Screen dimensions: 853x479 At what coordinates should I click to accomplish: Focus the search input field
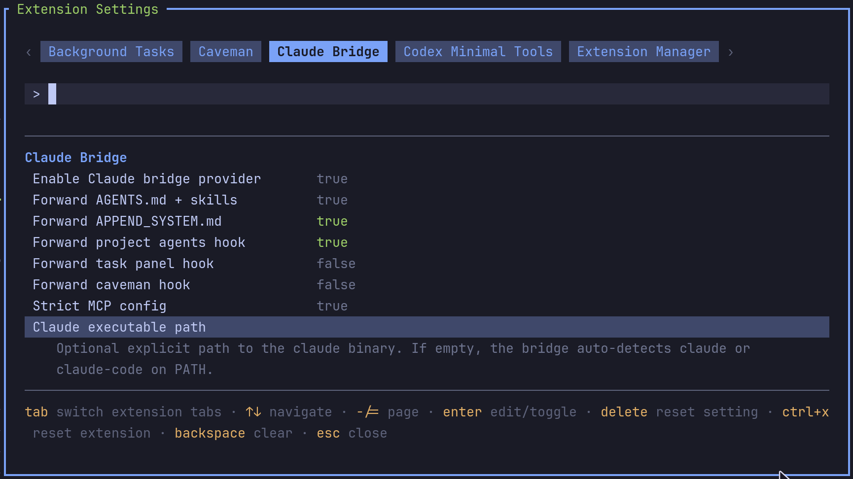pyautogui.click(x=427, y=94)
